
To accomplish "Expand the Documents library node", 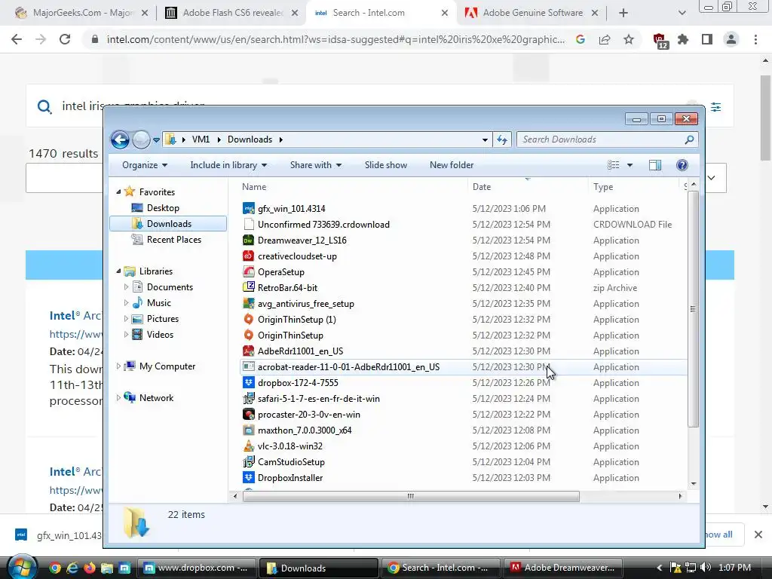I will pos(126,287).
